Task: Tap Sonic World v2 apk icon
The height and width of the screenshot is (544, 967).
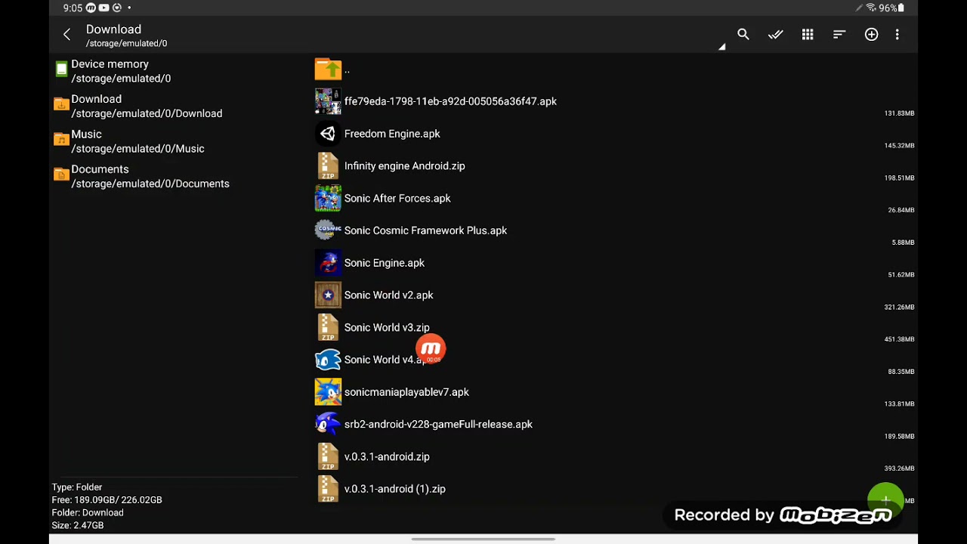Action: click(328, 295)
